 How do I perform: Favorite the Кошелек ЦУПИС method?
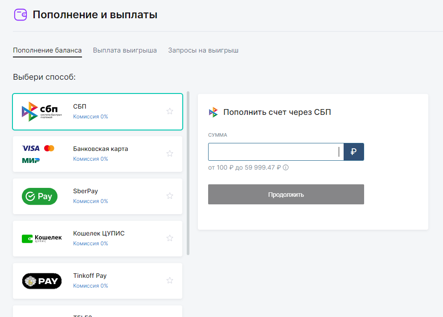pyautogui.click(x=170, y=238)
